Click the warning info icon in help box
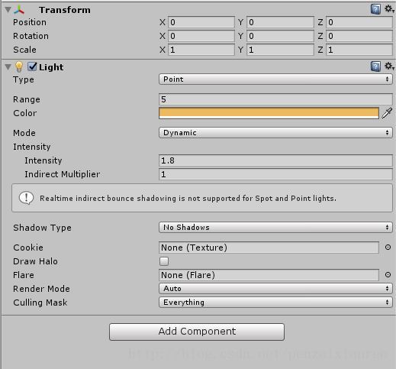 click(26, 198)
